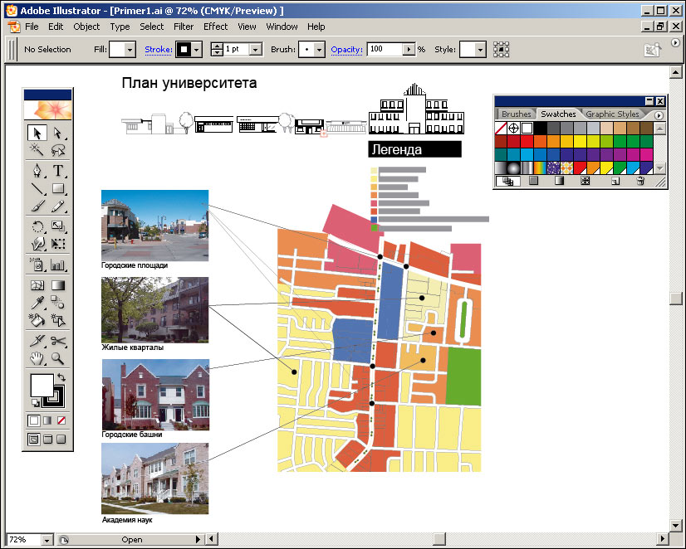686x549 pixels.
Task: Switch to the Brushes tab
Action: (x=517, y=114)
